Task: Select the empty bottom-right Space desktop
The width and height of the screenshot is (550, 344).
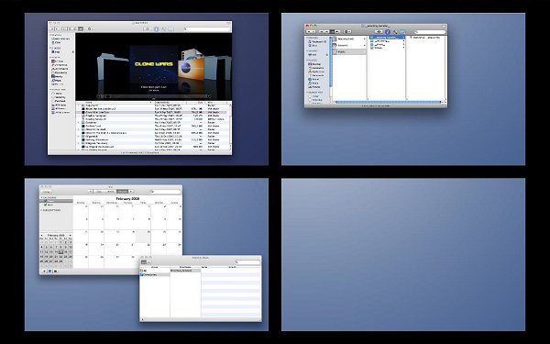Action: (403, 254)
